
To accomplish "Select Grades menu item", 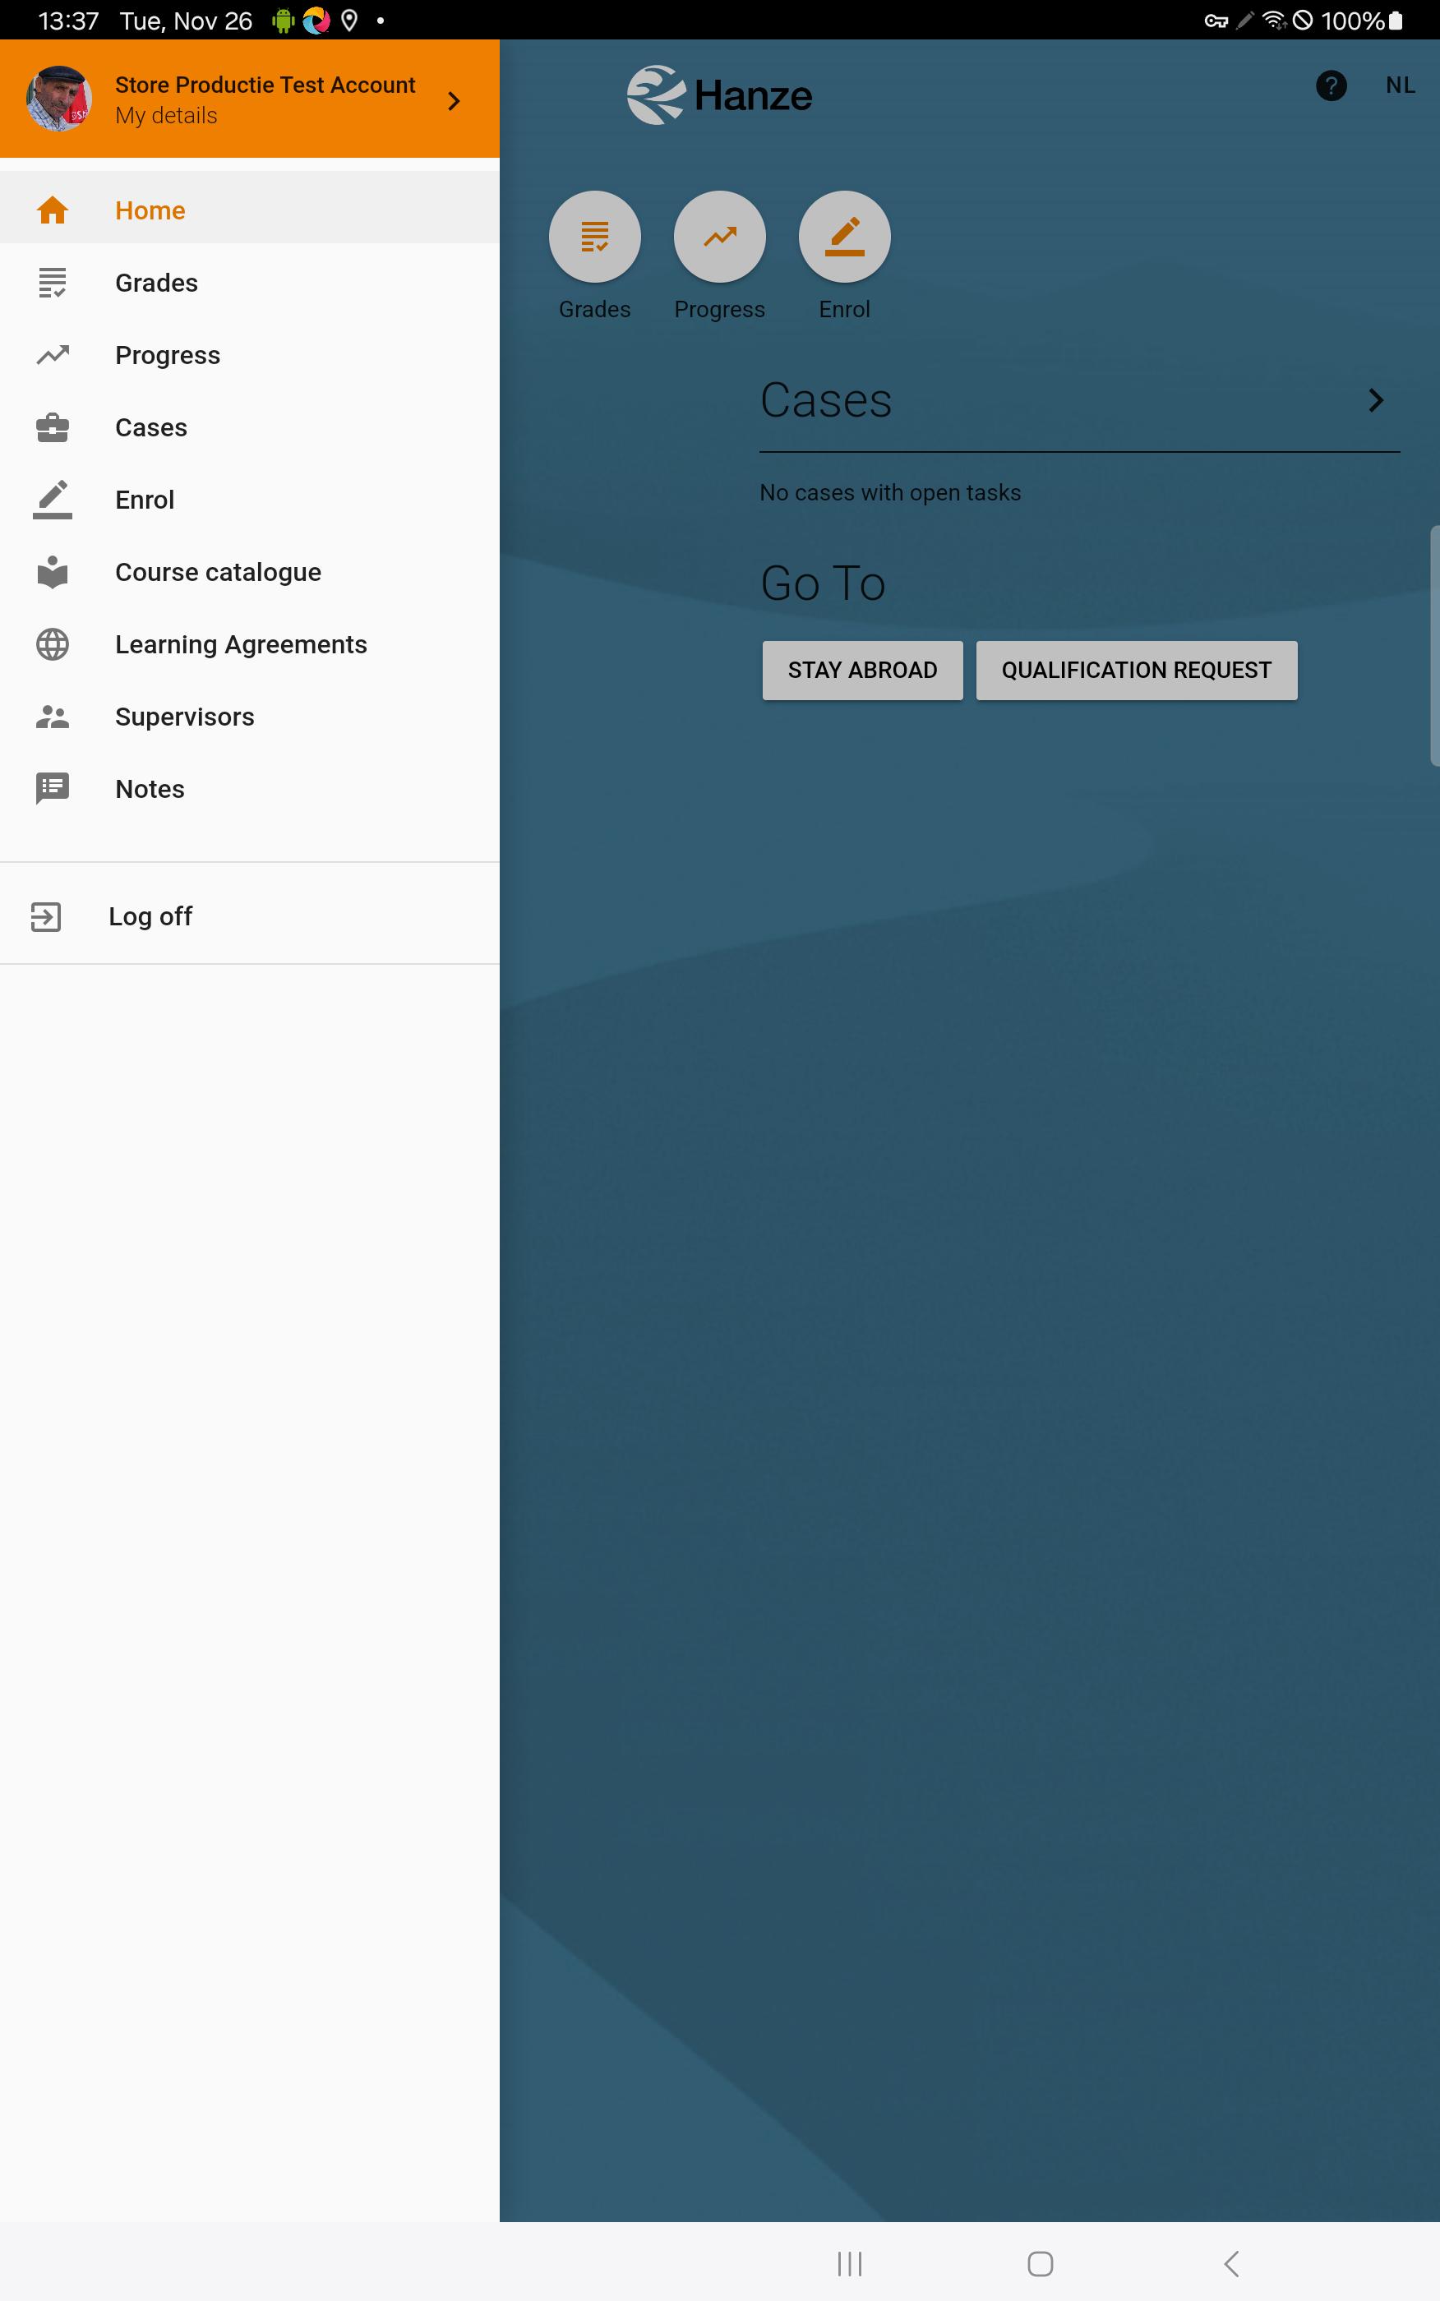I will coord(250,283).
